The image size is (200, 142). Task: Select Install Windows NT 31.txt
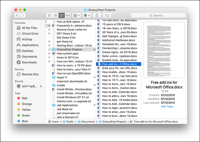[x=73, y=97]
